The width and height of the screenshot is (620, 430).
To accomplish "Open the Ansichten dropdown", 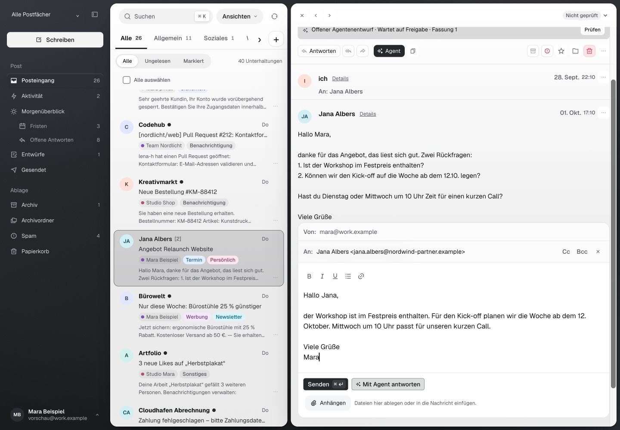I will click(x=239, y=16).
